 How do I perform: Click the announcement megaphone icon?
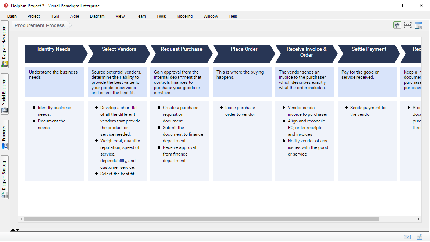point(397,25)
